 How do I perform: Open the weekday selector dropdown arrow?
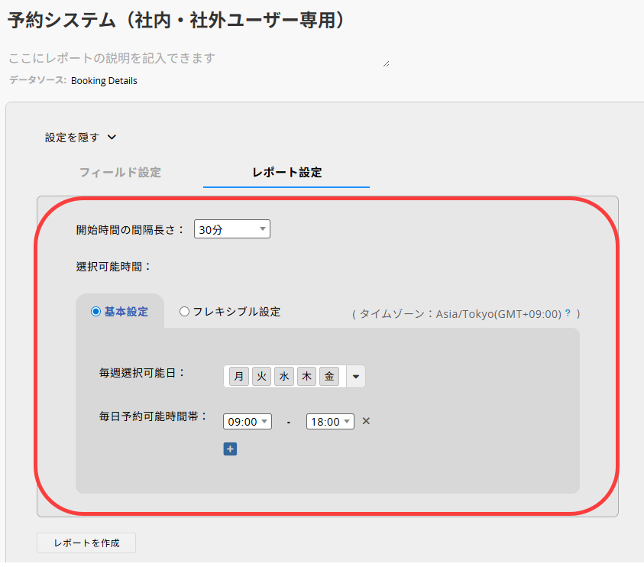(x=355, y=377)
